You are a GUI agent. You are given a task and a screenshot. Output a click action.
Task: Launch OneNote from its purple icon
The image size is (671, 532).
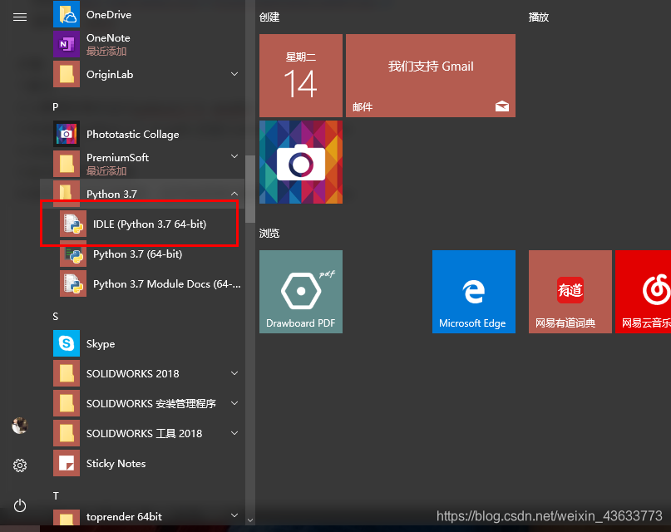pos(67,44)
